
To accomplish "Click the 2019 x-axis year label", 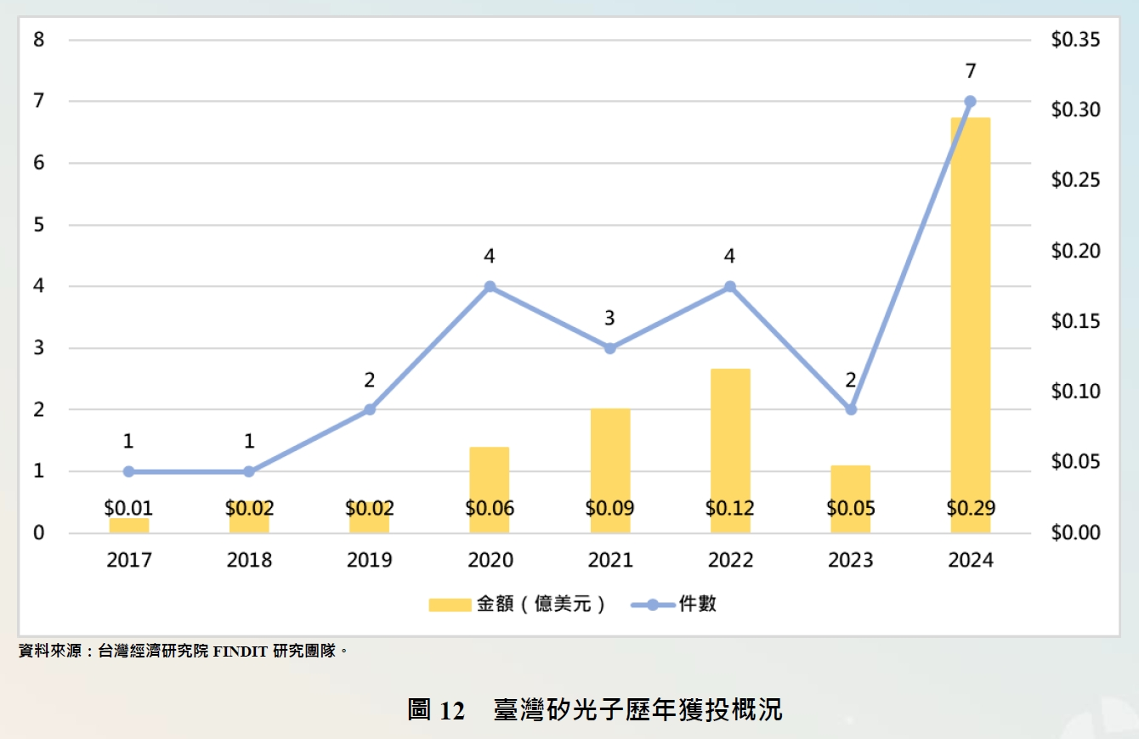I will 370,561.
